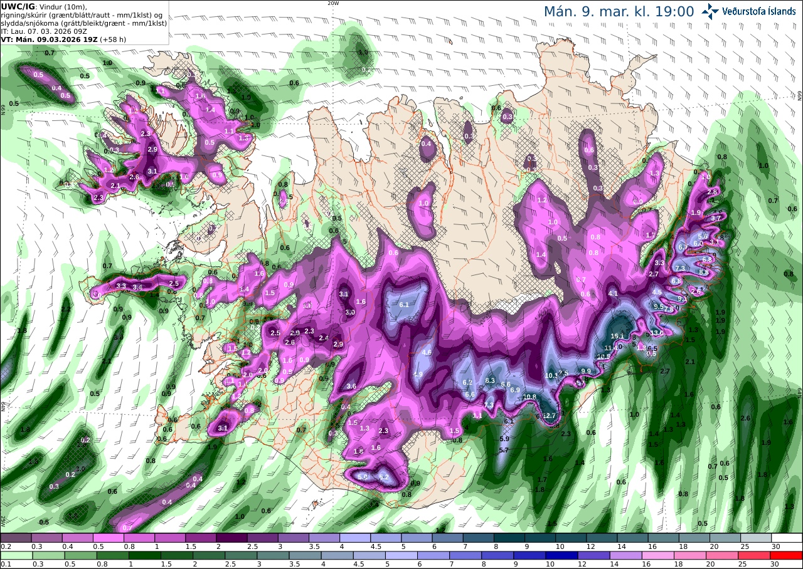Select the light grey 25 snow legend swatch

756,538
